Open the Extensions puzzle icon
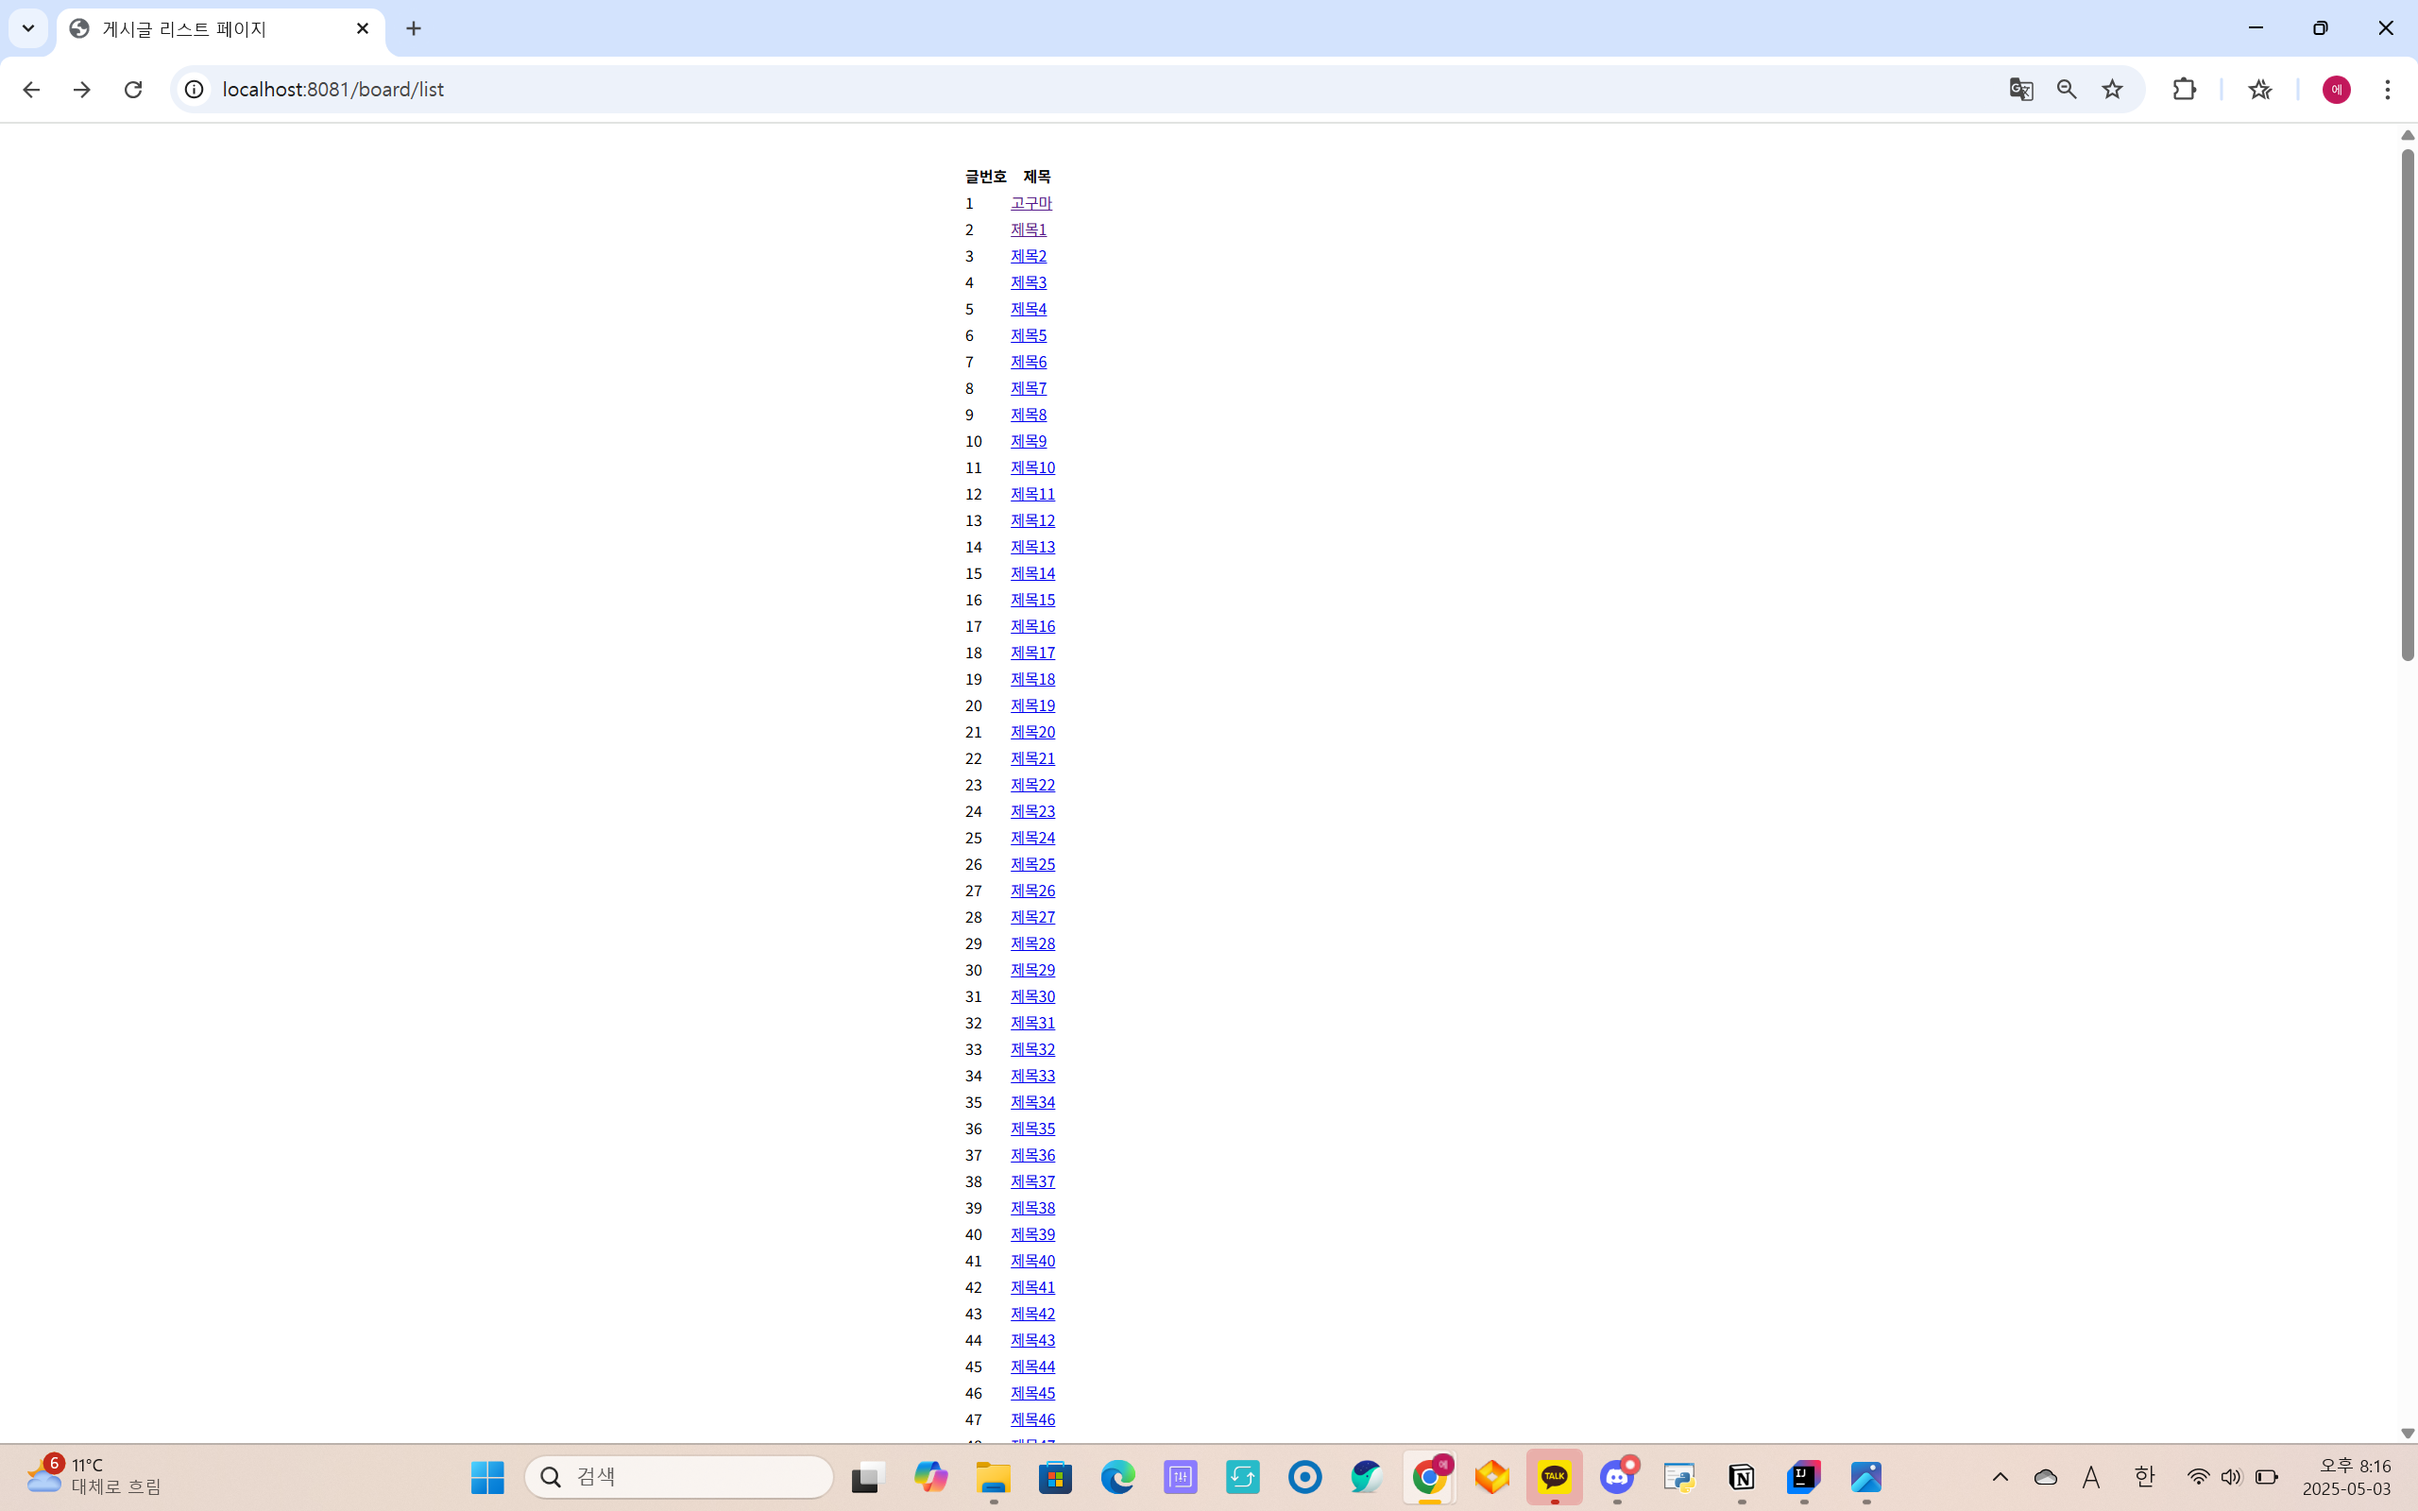2418x1511 pixels. [2184, 90]
